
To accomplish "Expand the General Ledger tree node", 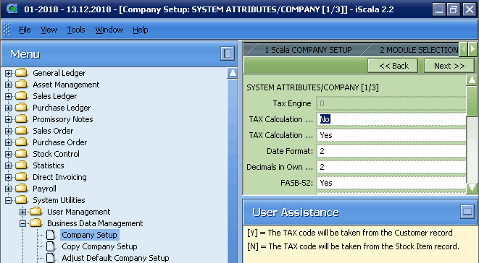I will coord(8,73).
